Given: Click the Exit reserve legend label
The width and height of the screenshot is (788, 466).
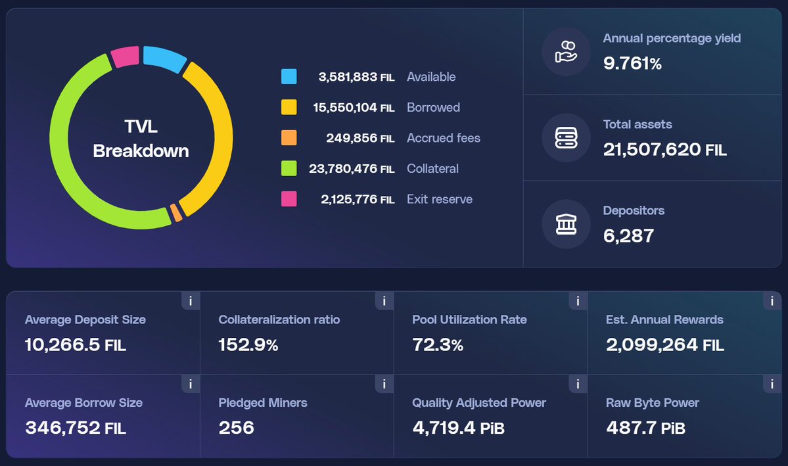Looking at the screenshot, I should point(439,199).
